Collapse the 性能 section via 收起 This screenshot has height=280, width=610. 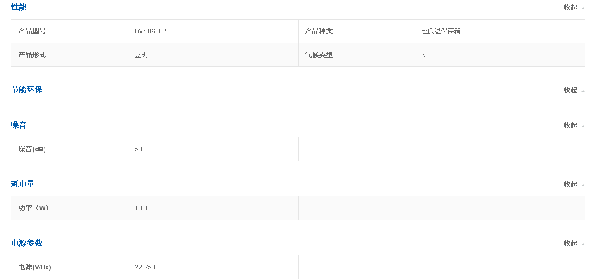[x=570, y=7]
